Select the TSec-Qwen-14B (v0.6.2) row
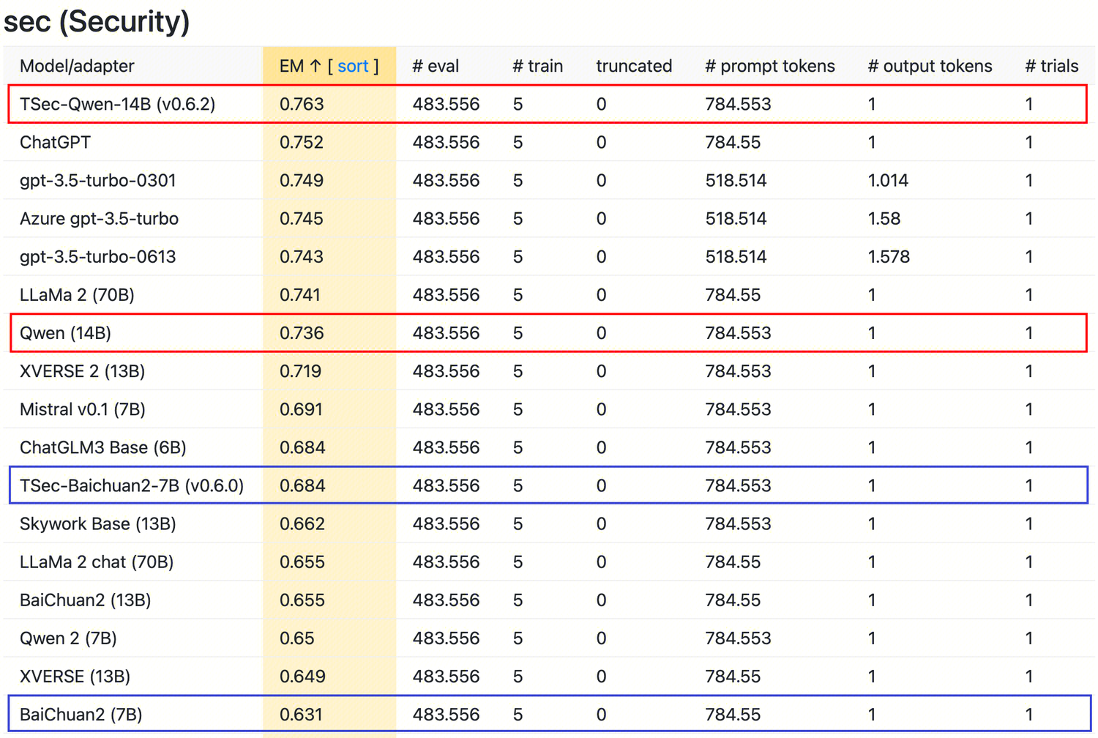The height and width of the screenshot is (738, 1098). 117,104
